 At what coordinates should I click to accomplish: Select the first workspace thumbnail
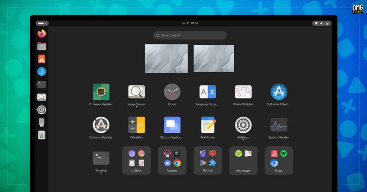tap(166, 58)
